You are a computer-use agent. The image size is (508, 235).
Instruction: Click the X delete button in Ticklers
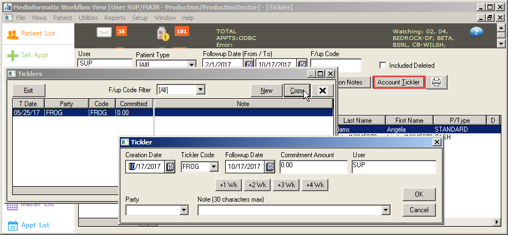coord(322,91)
